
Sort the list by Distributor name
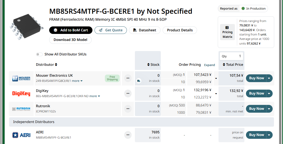(x=47, y=64)
